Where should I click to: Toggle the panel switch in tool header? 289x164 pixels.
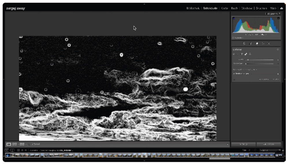coord(278,49)
